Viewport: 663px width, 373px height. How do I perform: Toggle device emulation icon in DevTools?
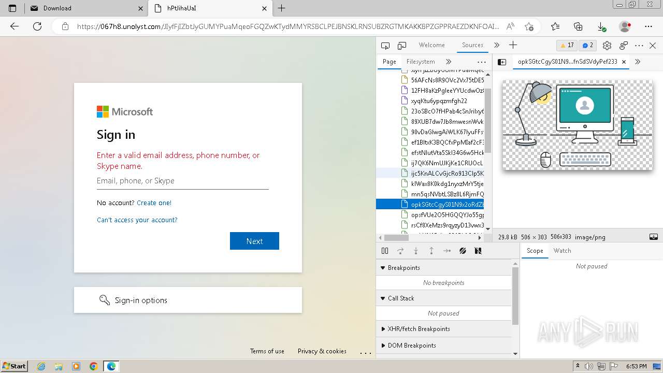coord(402,46)
